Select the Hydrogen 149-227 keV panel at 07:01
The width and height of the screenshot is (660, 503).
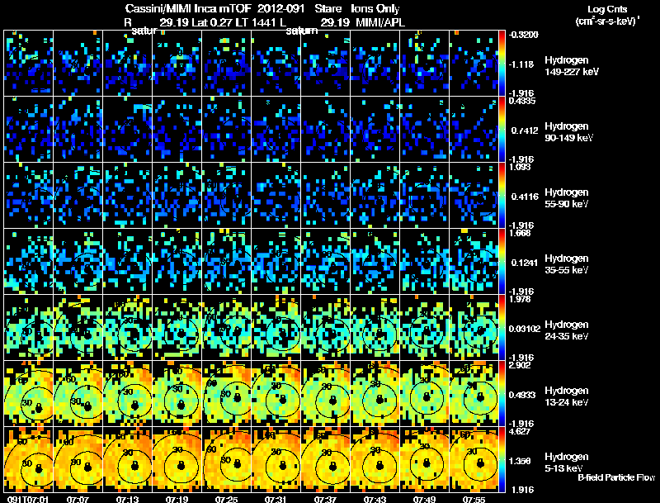click(x=29, y=64)
